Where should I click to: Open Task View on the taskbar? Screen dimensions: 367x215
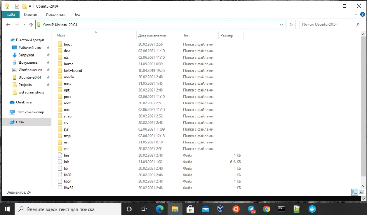click(144, 209)
